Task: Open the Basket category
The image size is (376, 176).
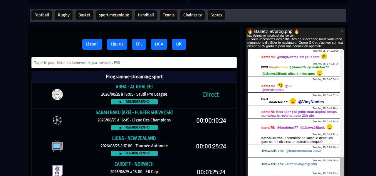Action: 84,15
